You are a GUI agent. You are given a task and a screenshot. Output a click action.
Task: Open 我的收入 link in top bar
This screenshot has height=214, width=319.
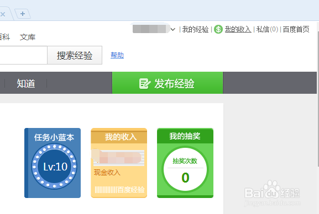coord(238,29)
